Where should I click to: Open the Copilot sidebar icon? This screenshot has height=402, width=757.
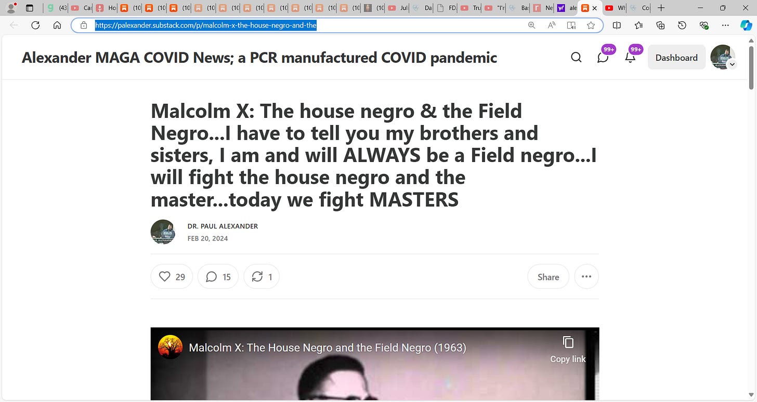[x=746, y=25]
